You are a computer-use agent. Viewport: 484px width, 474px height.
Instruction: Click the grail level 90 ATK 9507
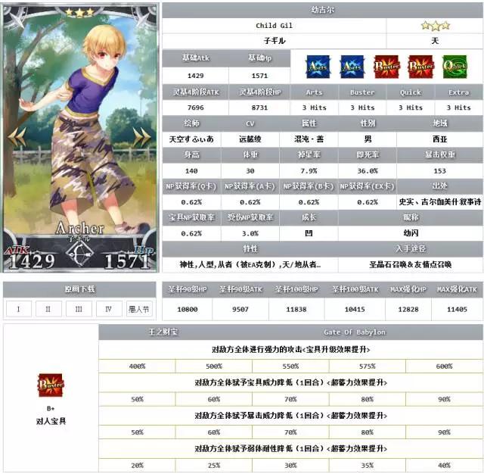click(240, 309)
